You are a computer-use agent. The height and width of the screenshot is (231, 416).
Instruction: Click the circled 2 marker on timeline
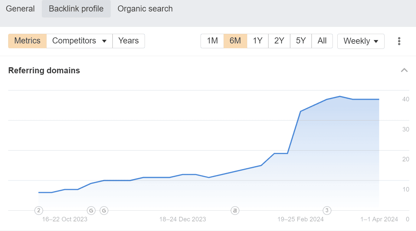(x=39, y=210)
